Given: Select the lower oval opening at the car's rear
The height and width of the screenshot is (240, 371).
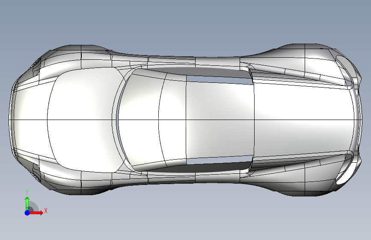Looking at the screenshot, I should 345,169.
